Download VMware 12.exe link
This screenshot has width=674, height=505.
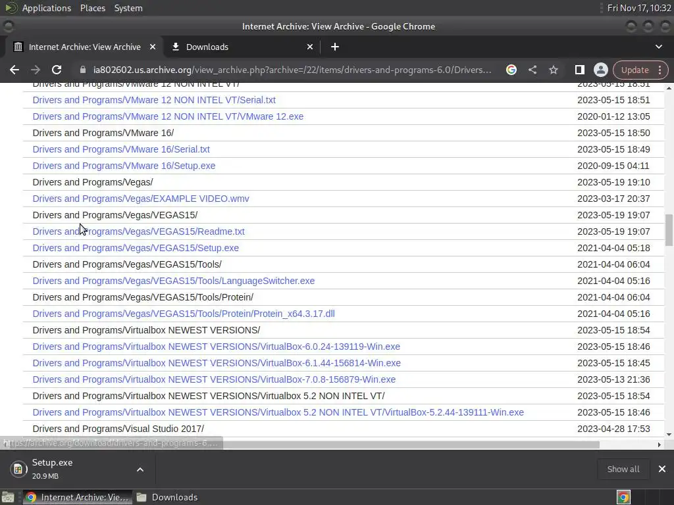[x=168, y=116]
